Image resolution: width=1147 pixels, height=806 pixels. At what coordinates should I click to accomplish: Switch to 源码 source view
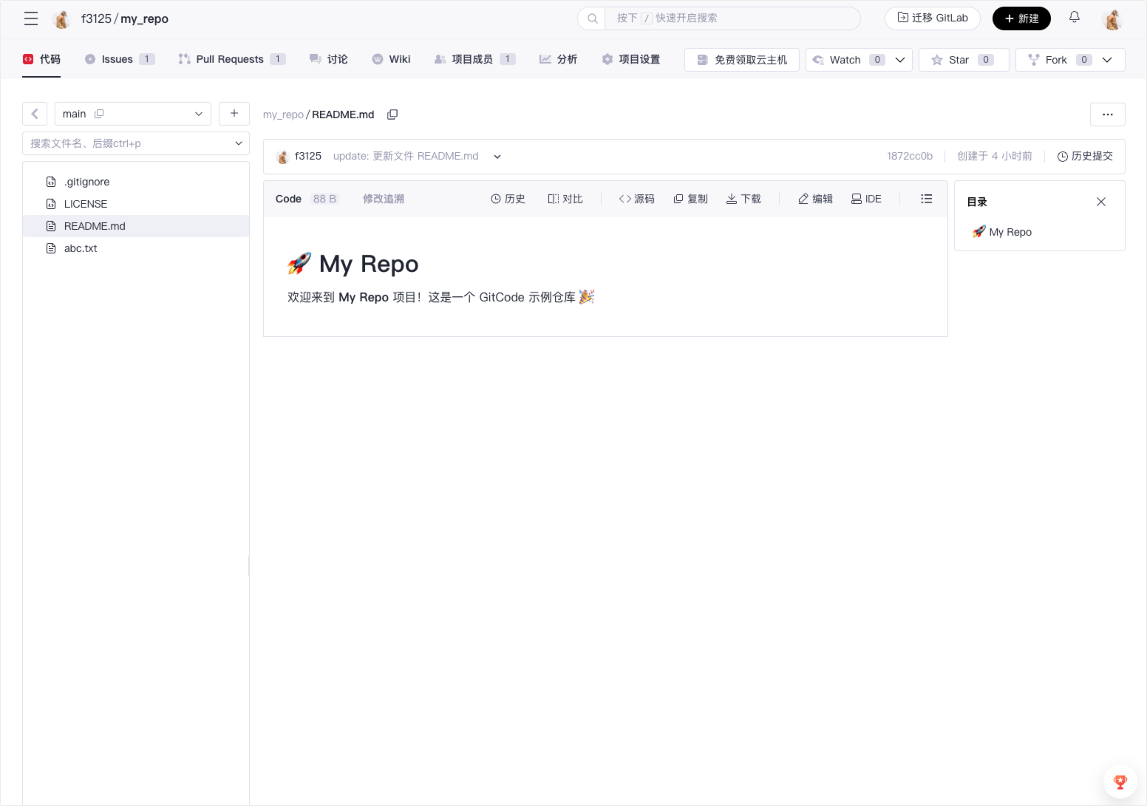click(x=636, y=199)
